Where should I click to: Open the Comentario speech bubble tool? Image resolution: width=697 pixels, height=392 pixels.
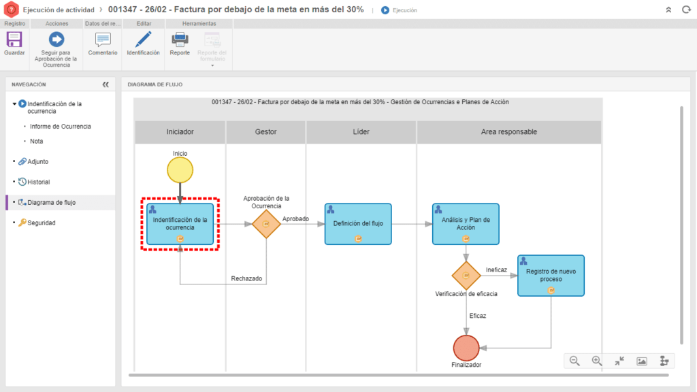coord(103,40)
